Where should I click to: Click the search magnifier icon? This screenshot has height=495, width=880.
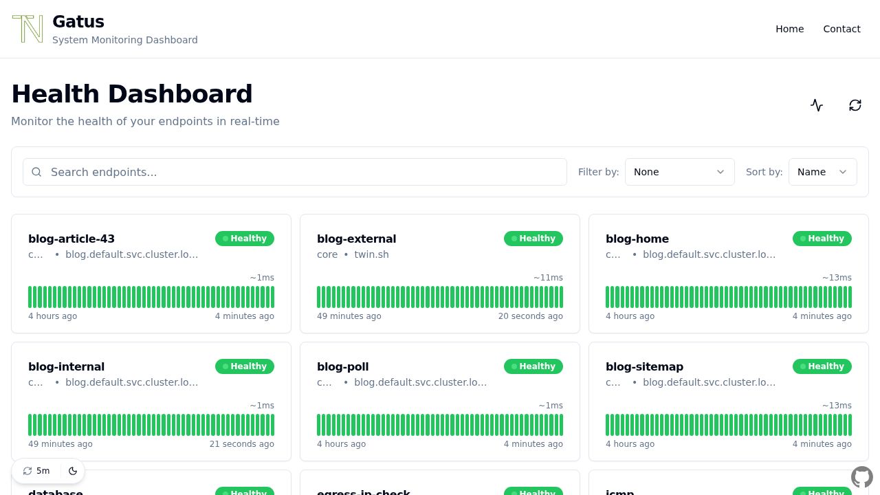pos(37,172)
